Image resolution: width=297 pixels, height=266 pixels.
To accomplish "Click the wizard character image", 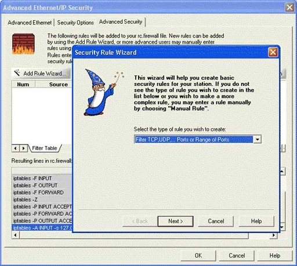I will 103,92.
